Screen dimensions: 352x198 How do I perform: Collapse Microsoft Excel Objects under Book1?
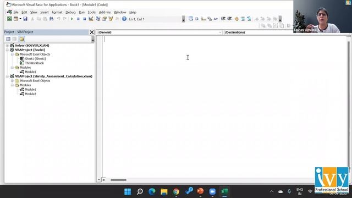[x=12, y=54]
